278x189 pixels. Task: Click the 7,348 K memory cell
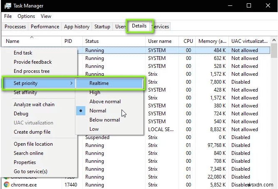click(x=212, y=169)
